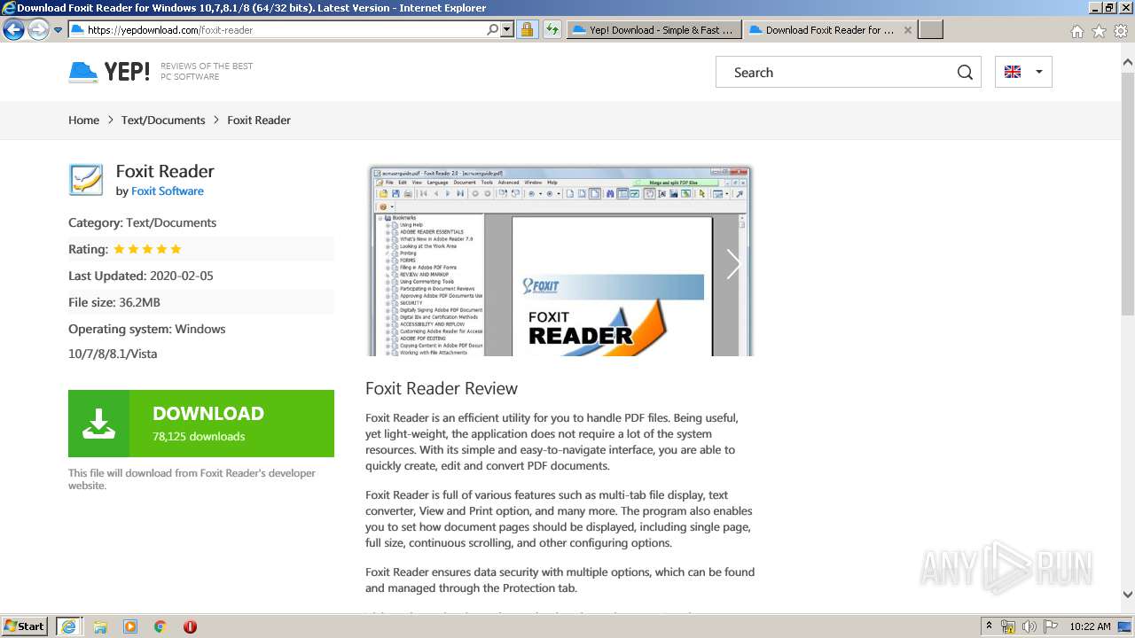Open the recent pages dropdown arrow
Screen dimensions: 1135x638
coord(58,30)
